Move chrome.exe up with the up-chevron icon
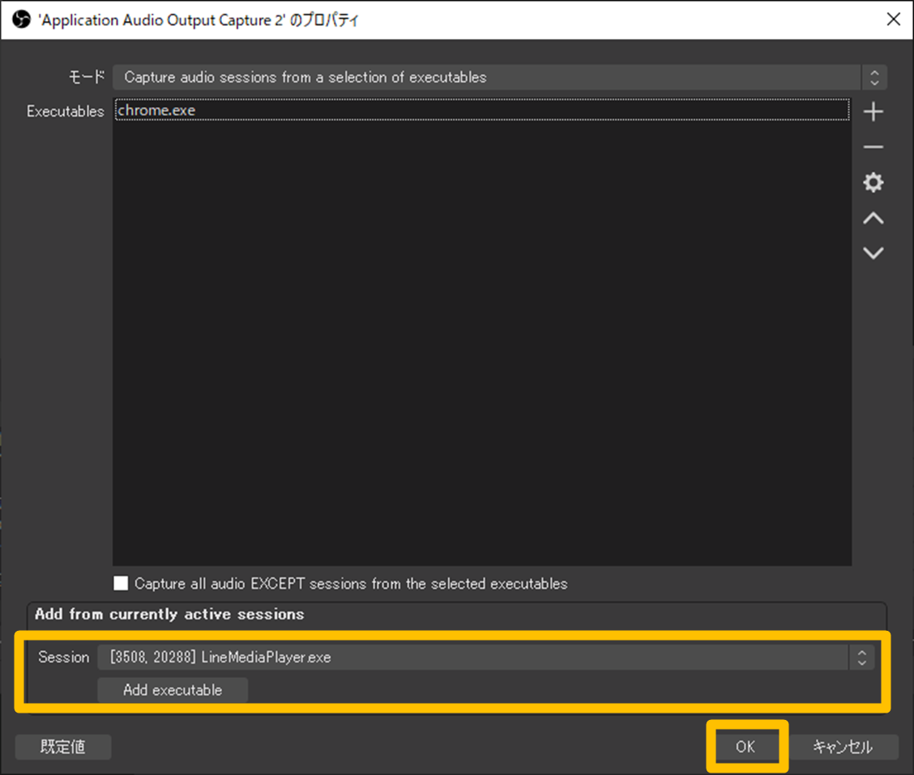 (873, 217)
